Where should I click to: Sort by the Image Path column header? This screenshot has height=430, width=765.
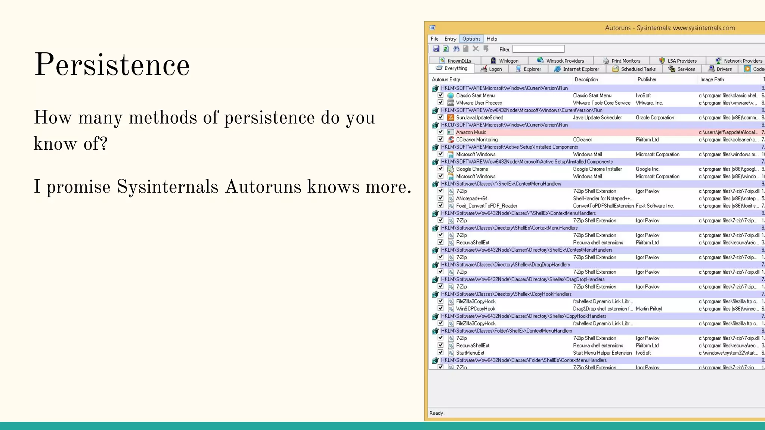[x=728, y=80]
